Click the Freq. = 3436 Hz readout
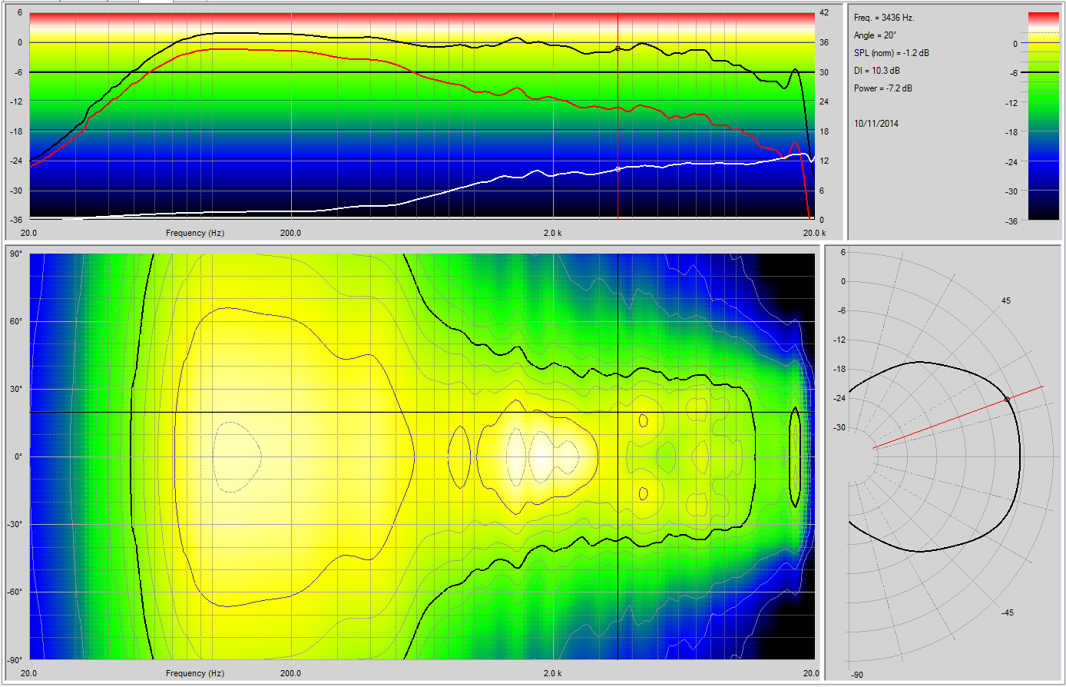 884,18
